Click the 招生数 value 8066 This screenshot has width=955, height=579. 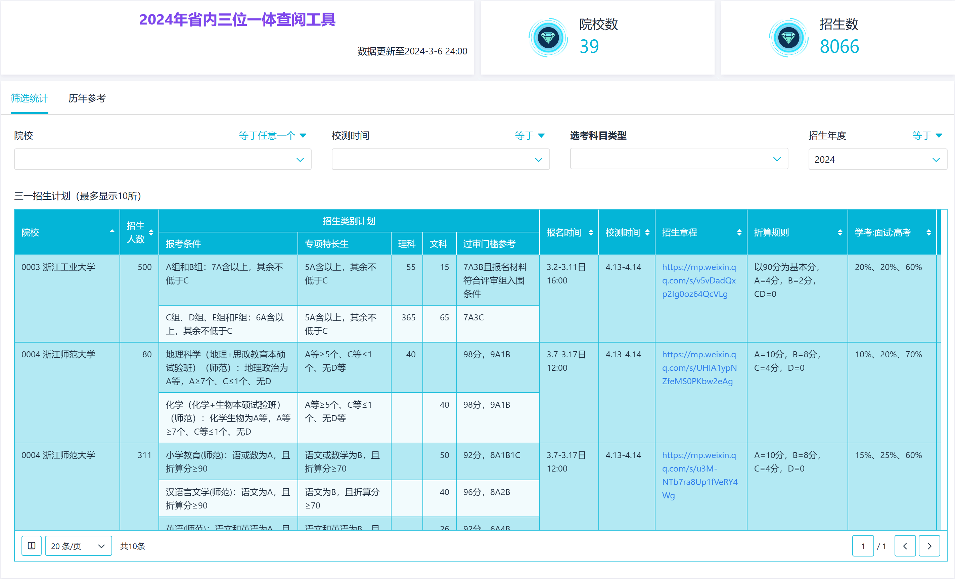coord(839,46)
